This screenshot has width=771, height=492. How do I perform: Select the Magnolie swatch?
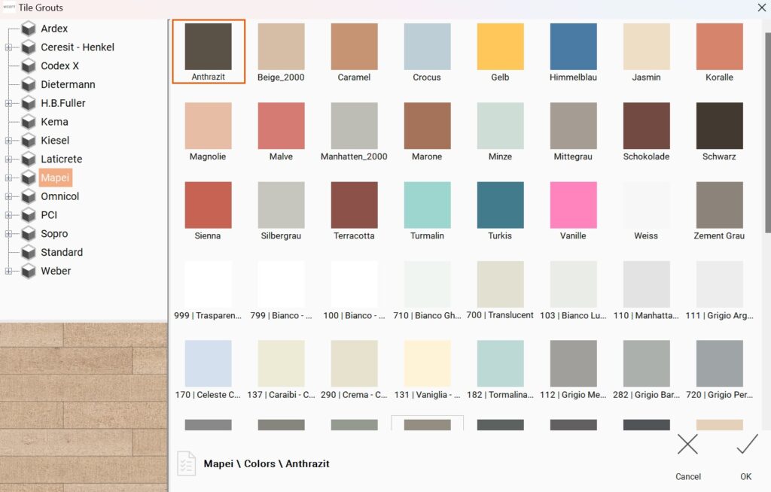(x=209, y=126)
